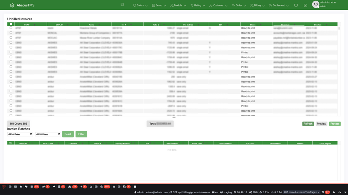The image size is (348, 195).
Task: Click the AbacusTMS logo icon
Action: (x=12, y=5)
